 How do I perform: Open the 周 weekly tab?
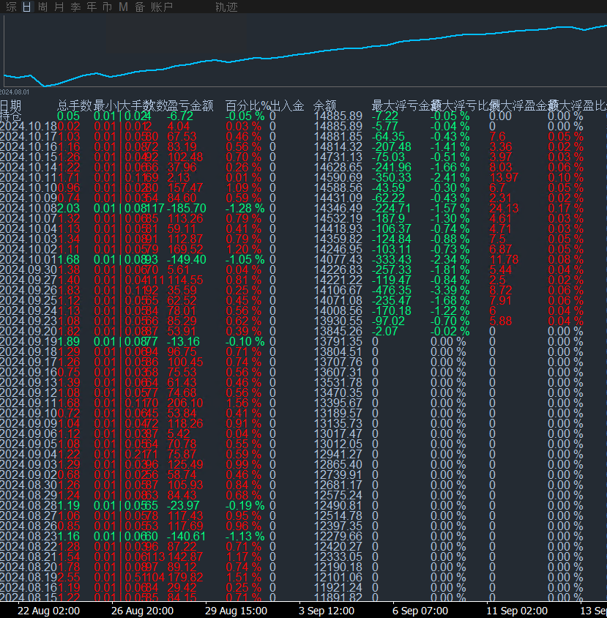43,7
